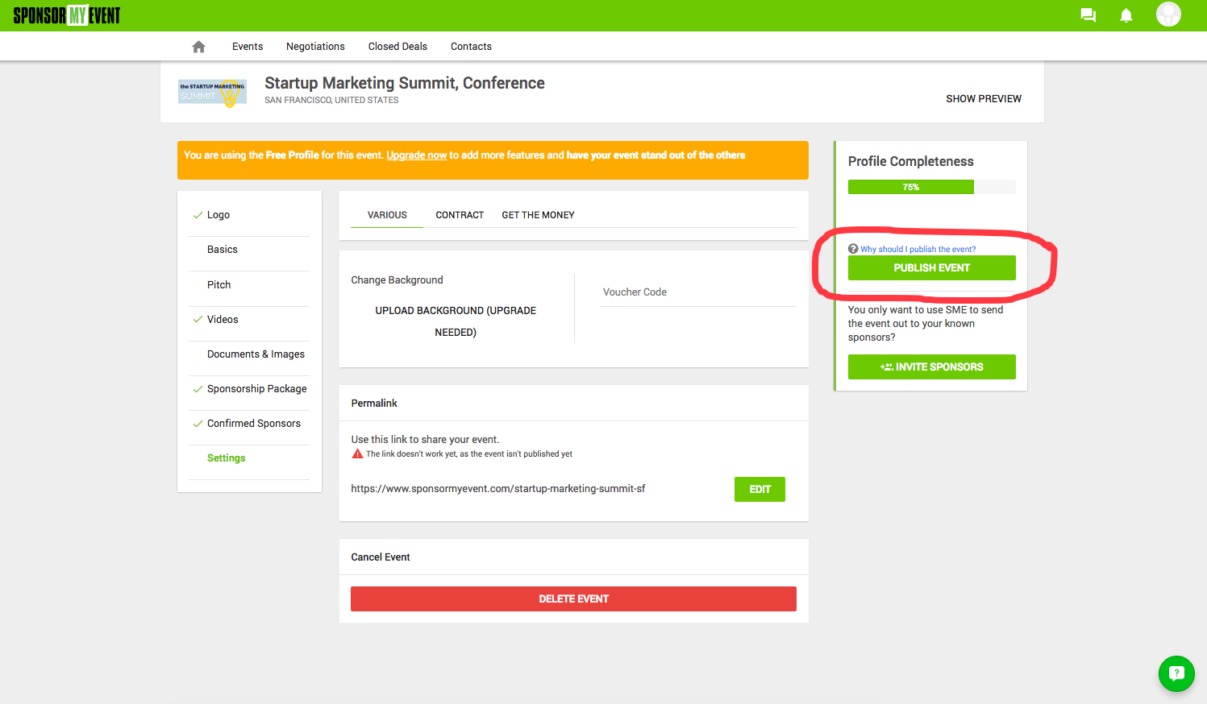Open 'Why should I publish the event?' link

[918, 249]
